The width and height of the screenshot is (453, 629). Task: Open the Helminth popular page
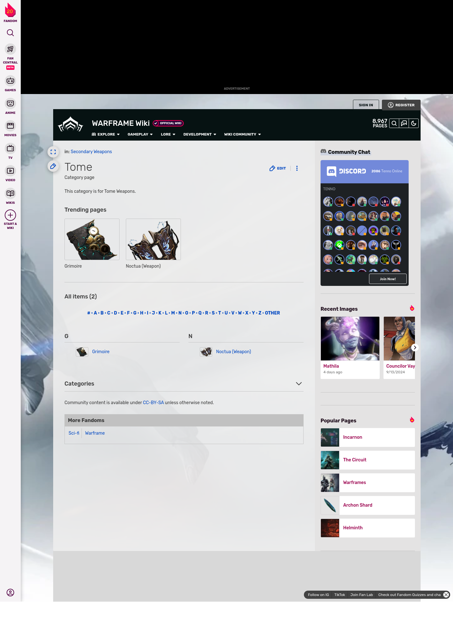[368, 528]
